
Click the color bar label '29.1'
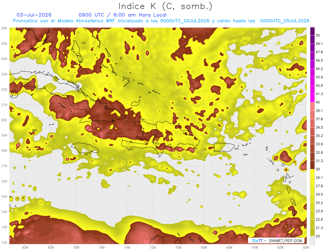click(x=319, y=178)
